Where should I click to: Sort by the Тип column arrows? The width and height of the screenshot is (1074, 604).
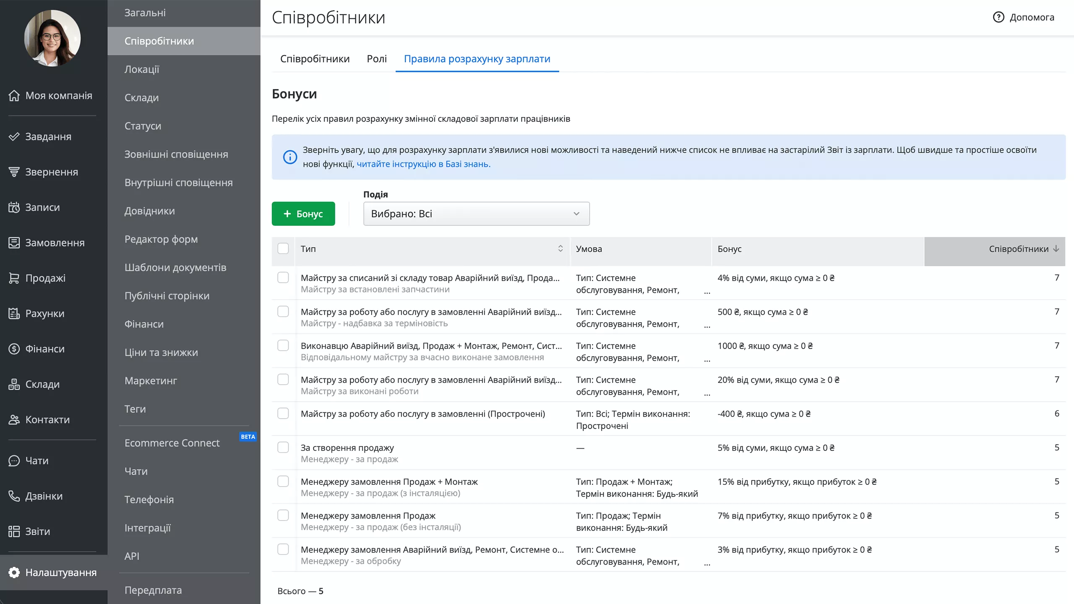(560, 249)
